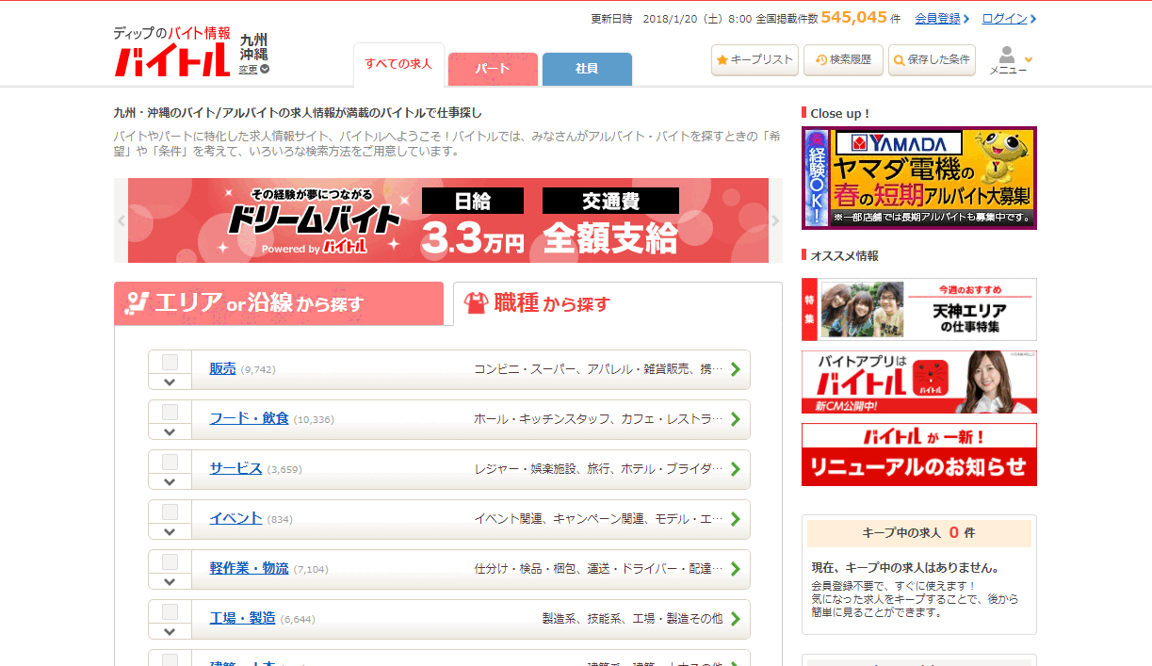Viewport: 1152px width, 666px height.
Task: Select the 職種から探す tab
Action: [618, 303]
